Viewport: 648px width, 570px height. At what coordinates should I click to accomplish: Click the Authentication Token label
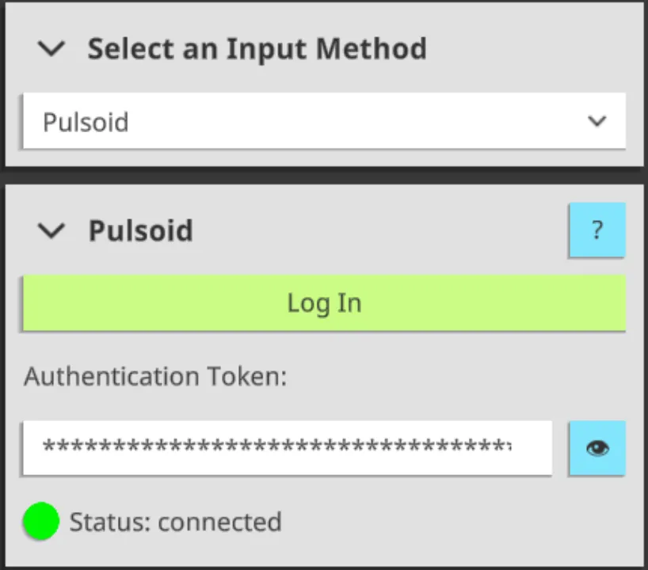coord(155,376)
